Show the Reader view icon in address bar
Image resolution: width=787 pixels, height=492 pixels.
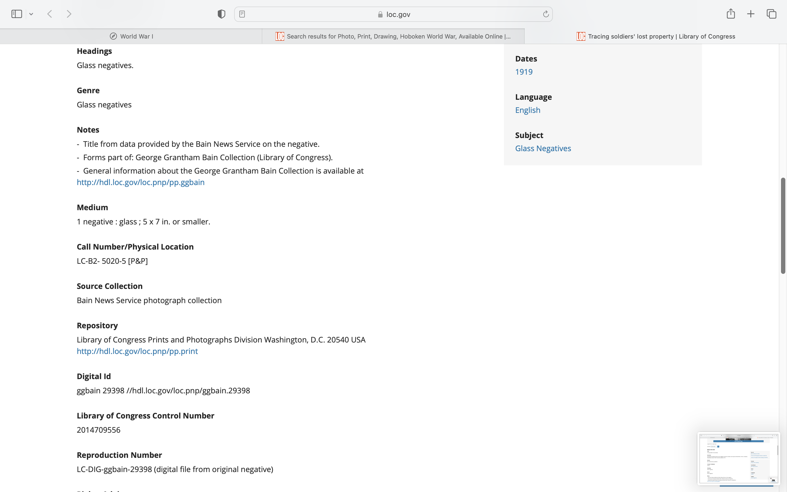coord(242,14)
